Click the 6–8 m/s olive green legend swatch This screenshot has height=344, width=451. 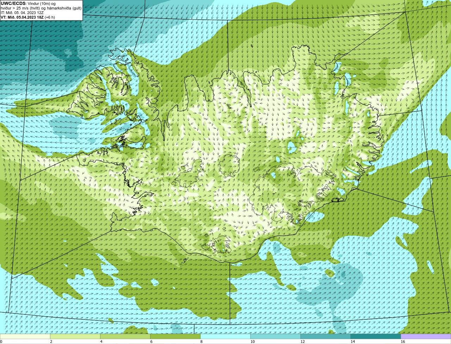(176, 336)
